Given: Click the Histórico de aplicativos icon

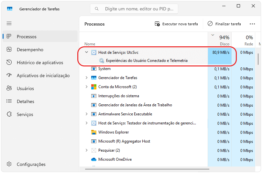Looking at the screenshot, I should [x=9, y=62].
